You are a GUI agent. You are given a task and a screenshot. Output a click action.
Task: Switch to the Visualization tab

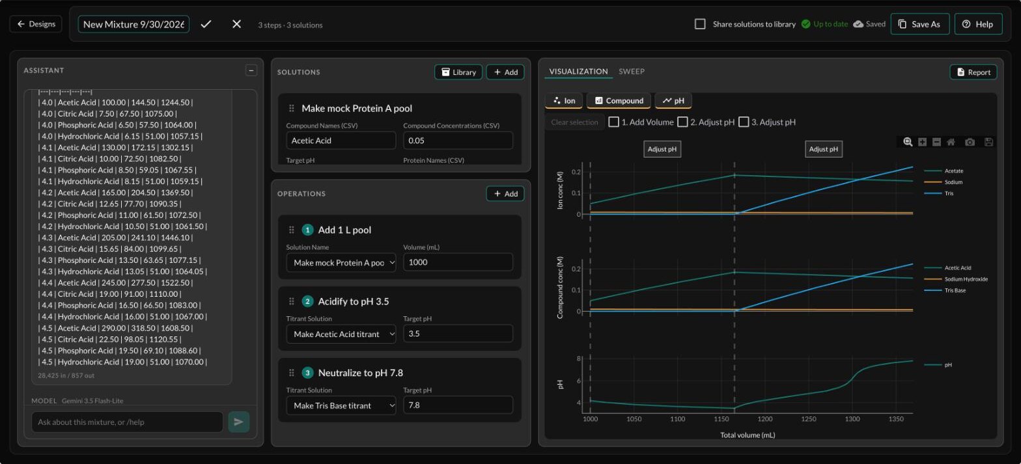(578, 72)
